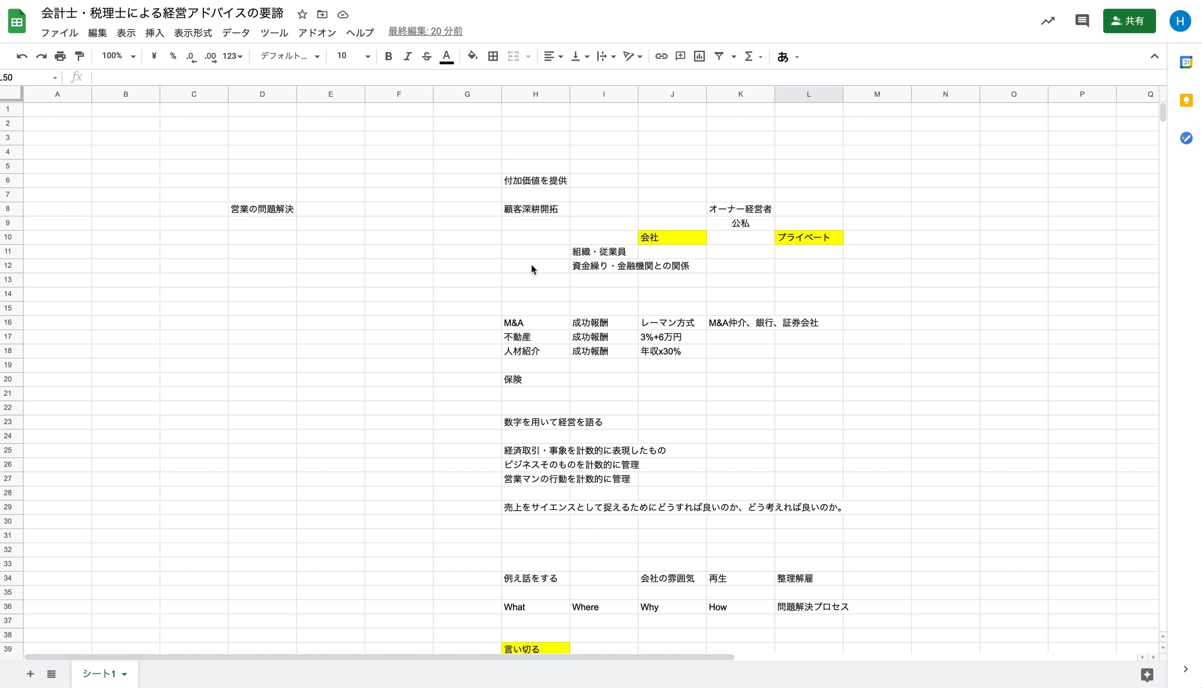Open the comment history icon

point(1082,21)
